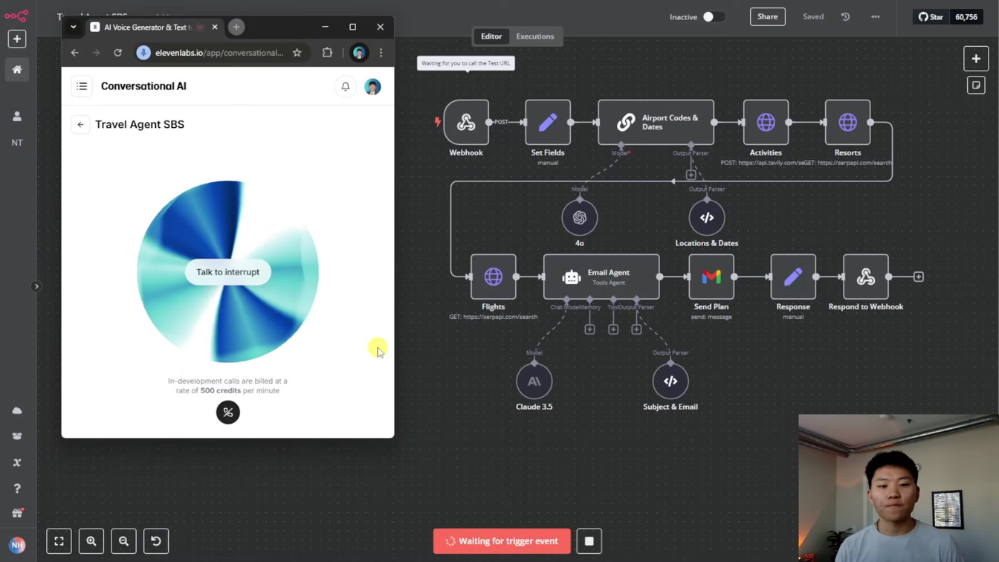Open the personal projects sidebar icon
This screenshot has width=999, height=562.
coord(17,116)
